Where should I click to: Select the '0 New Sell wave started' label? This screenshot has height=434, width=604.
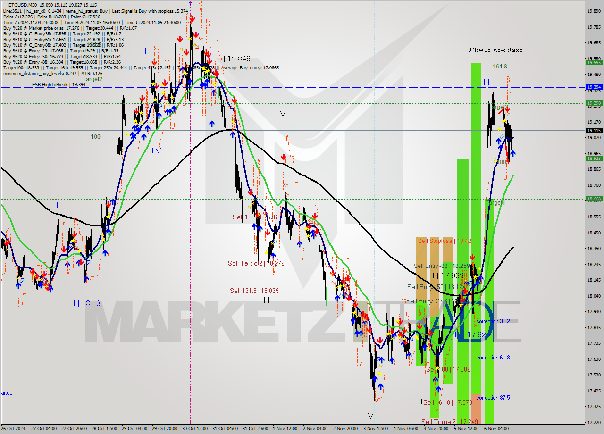pyautogui.click(x=495, y=50)
